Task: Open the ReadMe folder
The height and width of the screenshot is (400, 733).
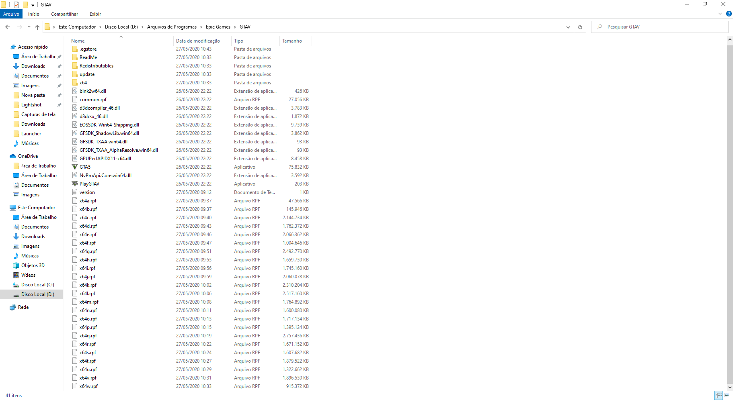Action: tap(88, 57)
